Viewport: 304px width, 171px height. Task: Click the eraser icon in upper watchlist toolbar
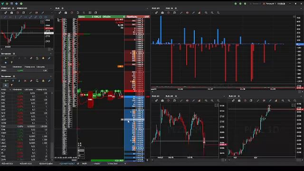tap(31, 58)
